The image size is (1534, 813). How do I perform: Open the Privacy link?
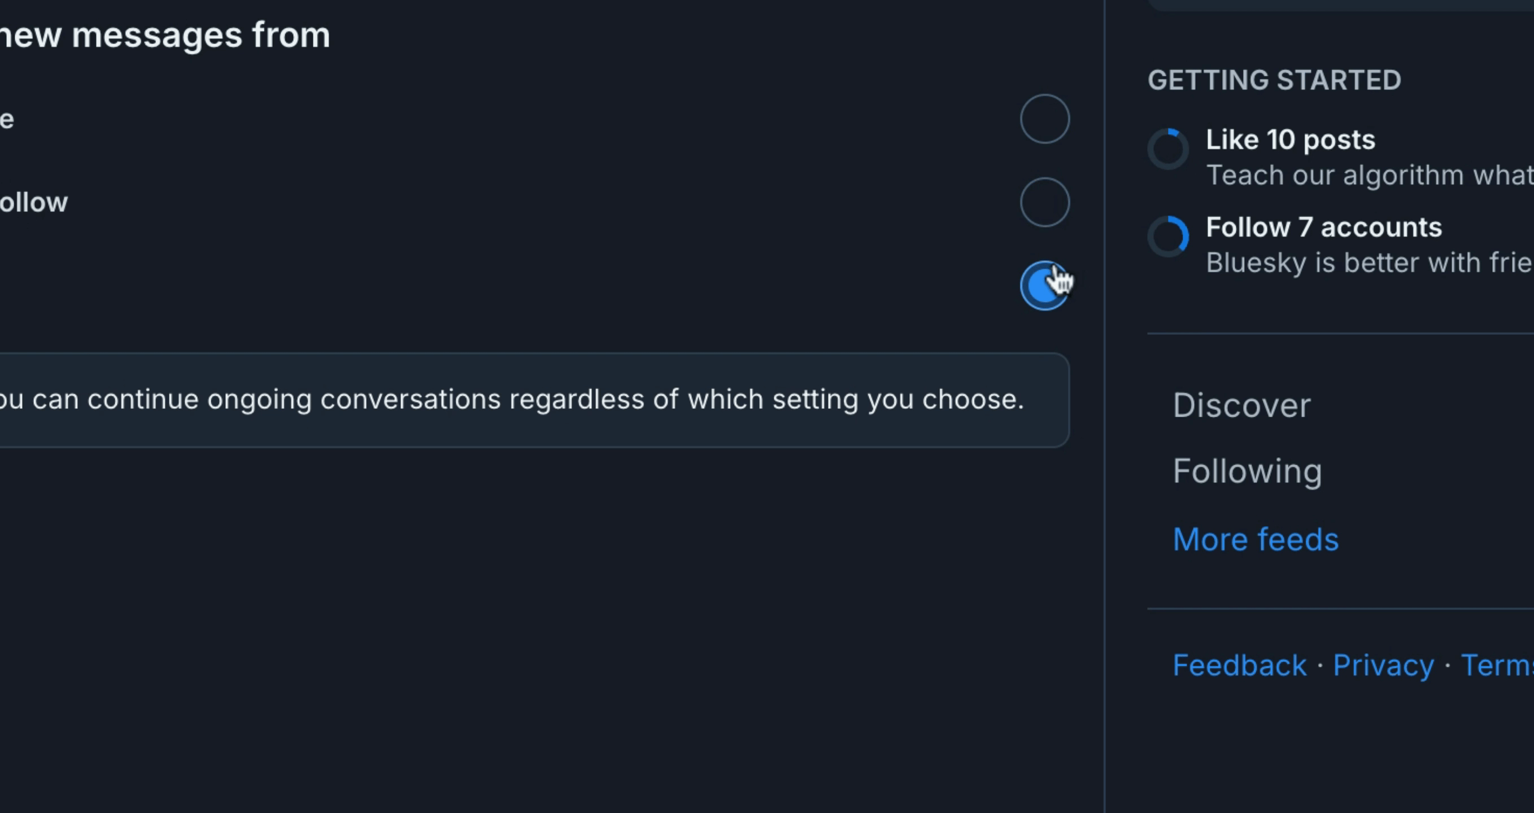(x=1383, y=665)
